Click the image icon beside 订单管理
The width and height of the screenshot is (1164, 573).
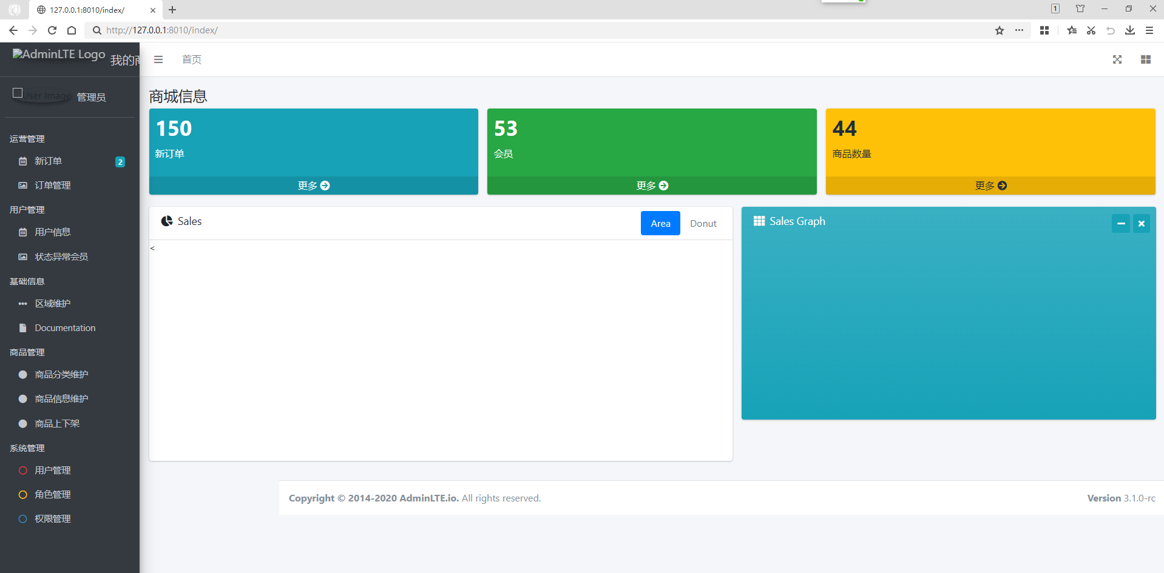23,186
